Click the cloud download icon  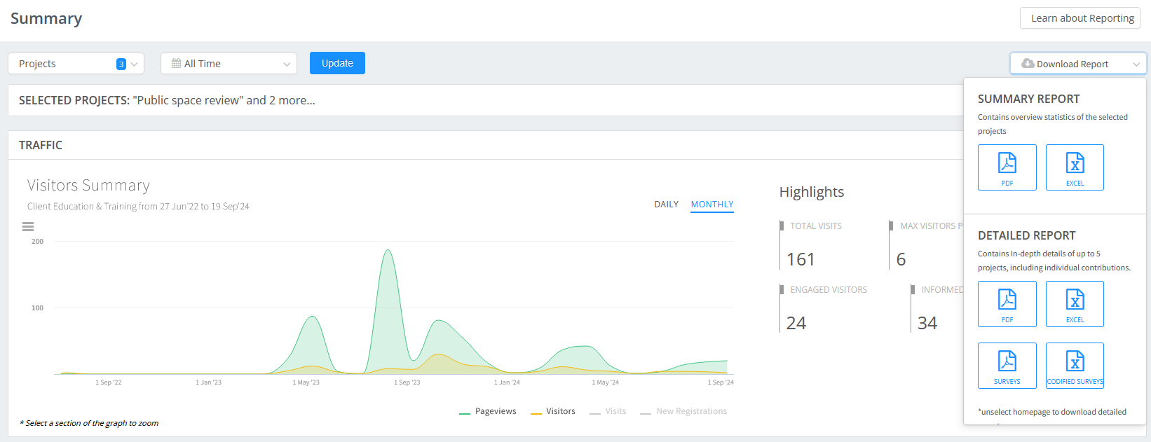[x=1028, y=63]
